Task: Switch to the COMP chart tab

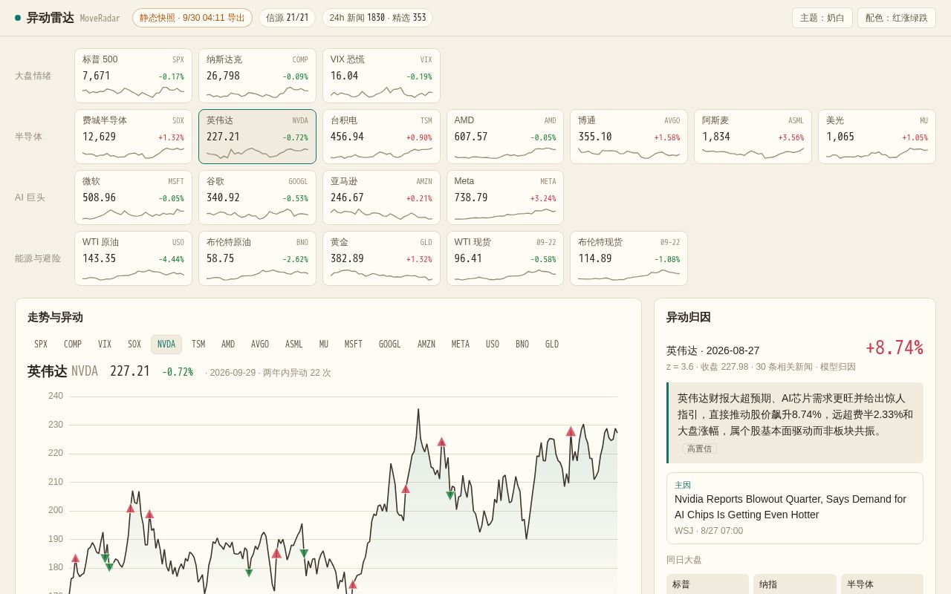Action: click(73, 345)
